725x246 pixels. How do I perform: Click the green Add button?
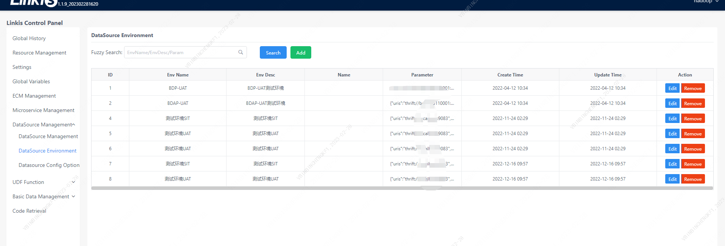pyautogui.click(x=301, y=53)
